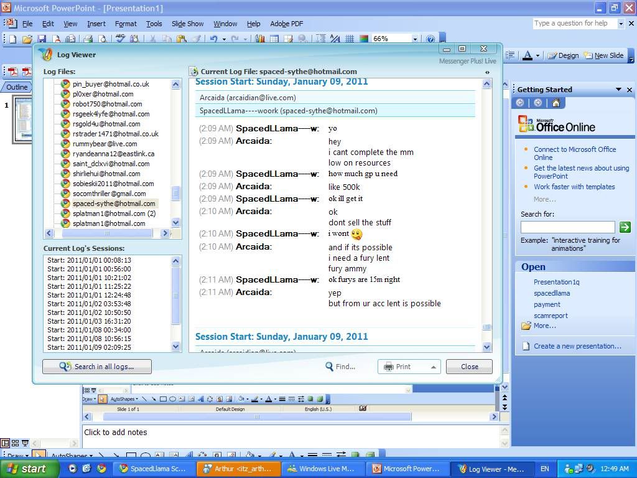Select the slide 1 thumbnail

pyautogui.click(x=22, y=119)
